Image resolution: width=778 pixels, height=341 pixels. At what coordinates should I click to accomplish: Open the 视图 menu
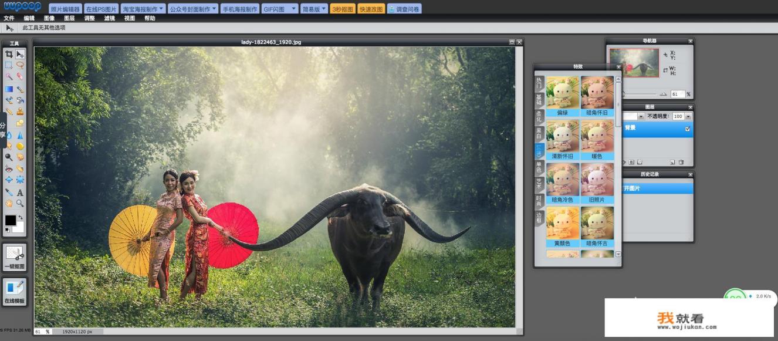click(x=130, y=18)
